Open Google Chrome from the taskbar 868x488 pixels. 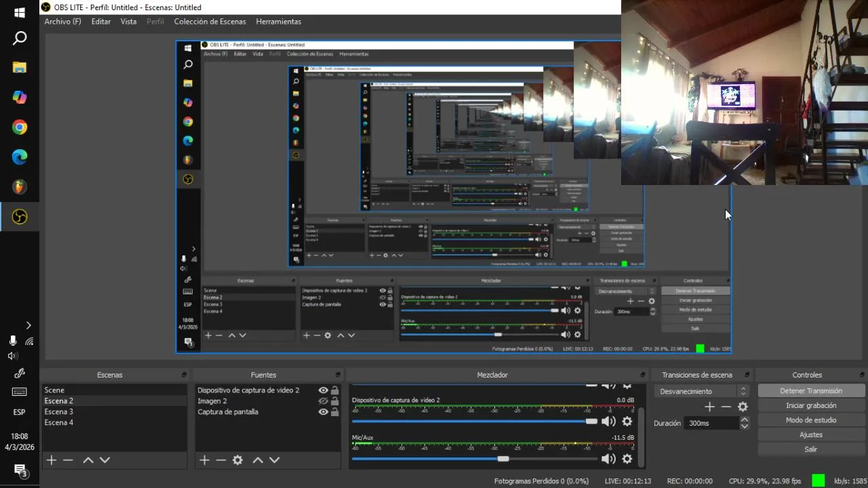20,127
